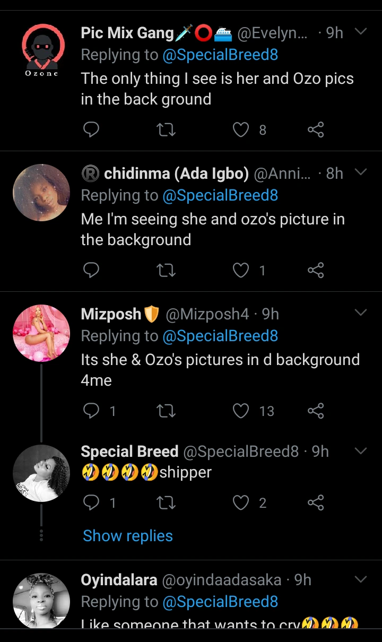Expand more options on Mizposh's tweet
This screenshot has height=642, width=382.
click(361, 313)
